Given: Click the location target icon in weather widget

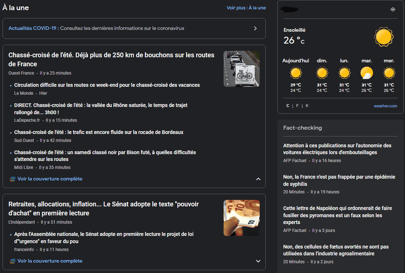Looking at the screenshot, I should point(393,9).
